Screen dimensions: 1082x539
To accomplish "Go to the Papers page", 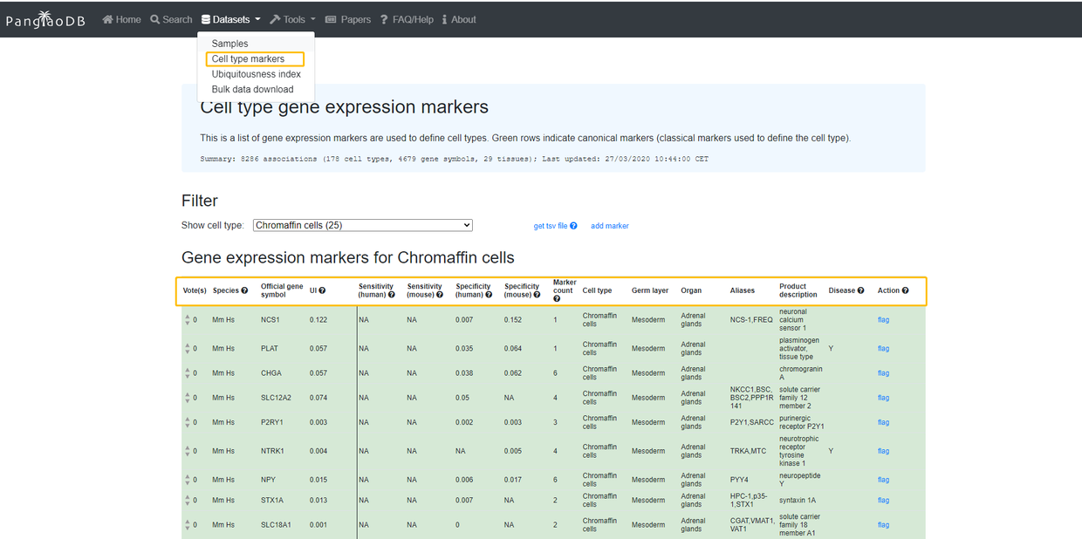I will coord(348,19).
